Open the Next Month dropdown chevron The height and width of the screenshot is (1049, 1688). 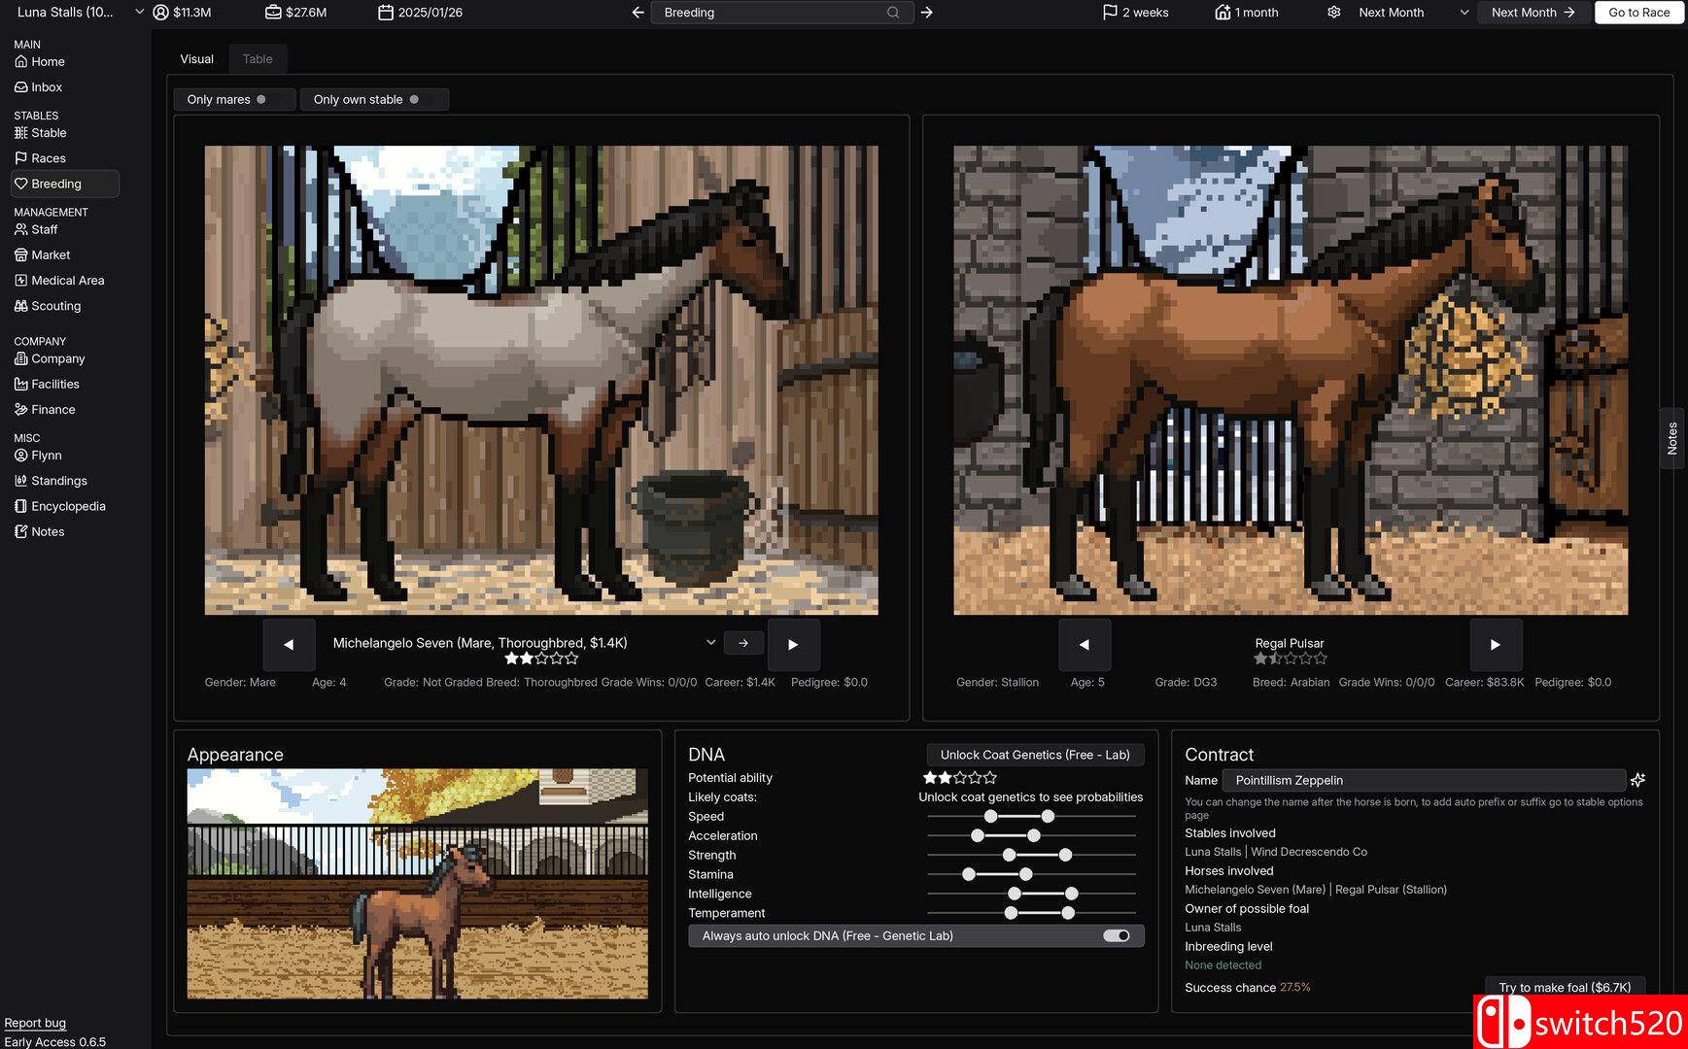point(1464,13)
